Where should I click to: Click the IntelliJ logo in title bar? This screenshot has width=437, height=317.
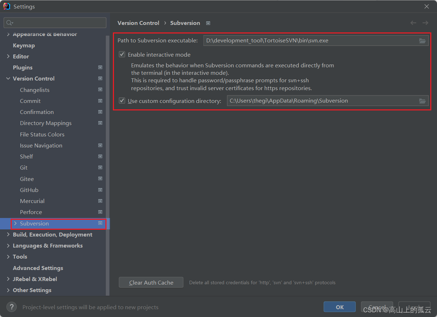pyautogui.click(x=7, y=6)
